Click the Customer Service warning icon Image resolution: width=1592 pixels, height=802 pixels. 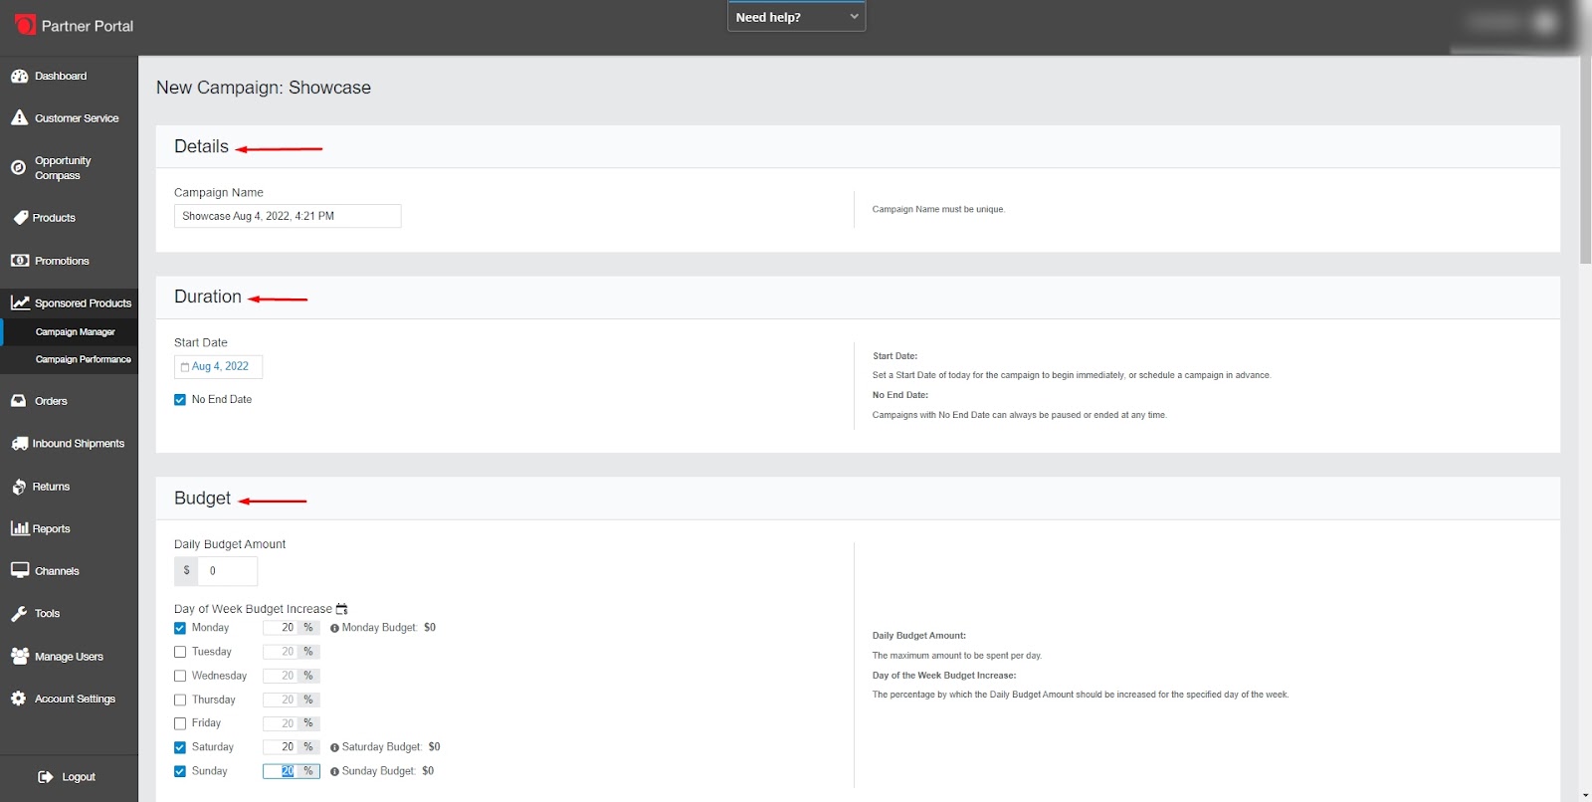click(x=19, y=117)
